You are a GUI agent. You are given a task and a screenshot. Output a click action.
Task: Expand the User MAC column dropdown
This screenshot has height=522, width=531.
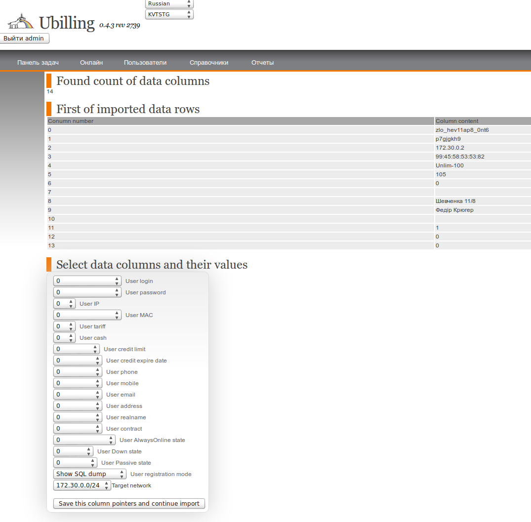[x=87, y=315]
